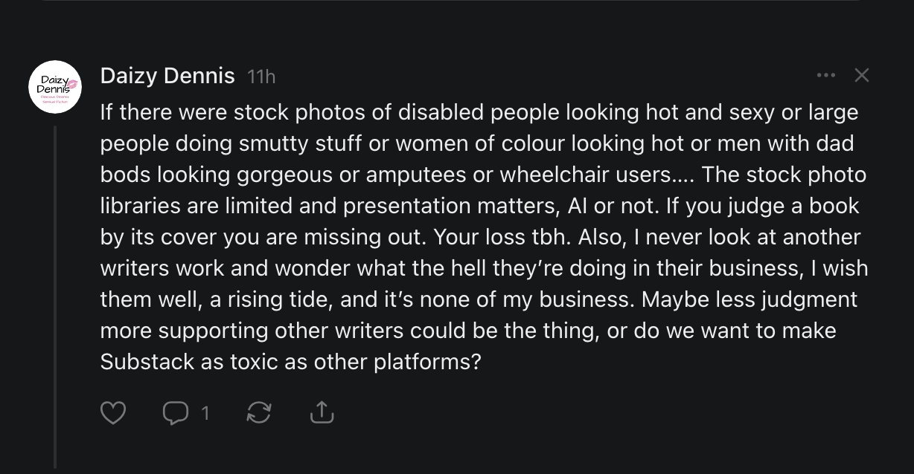Image resolution: width=914 pixels, height=474 pixels.
Task: Click the Daizy Dennis author name
Action: click(167, 76)
